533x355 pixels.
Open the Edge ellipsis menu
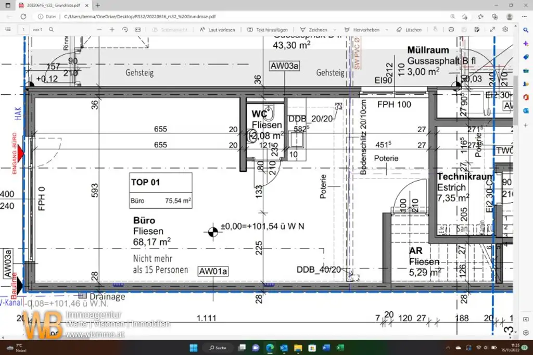[524, 16]
